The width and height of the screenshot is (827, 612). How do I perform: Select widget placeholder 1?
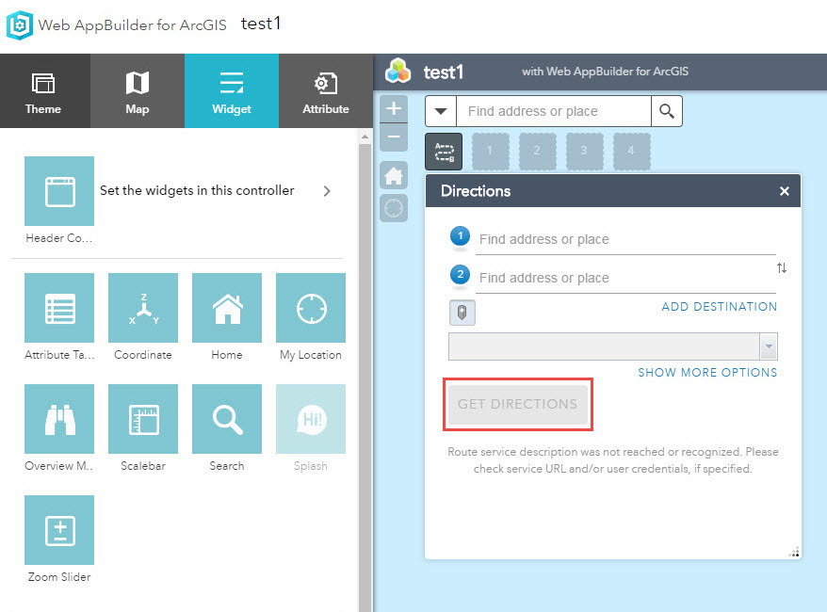[x=491, y=152]
